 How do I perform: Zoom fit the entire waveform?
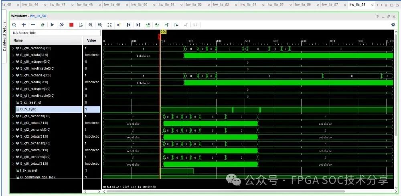109,25
